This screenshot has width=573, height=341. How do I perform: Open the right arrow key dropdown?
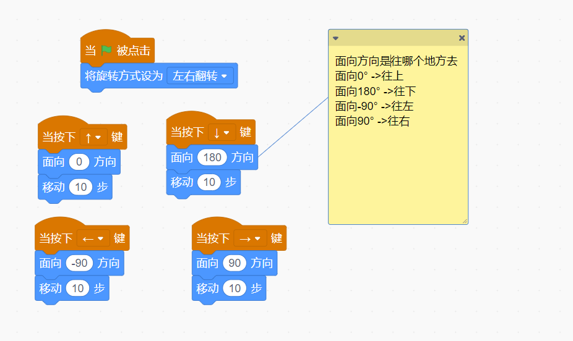(250, 238)
